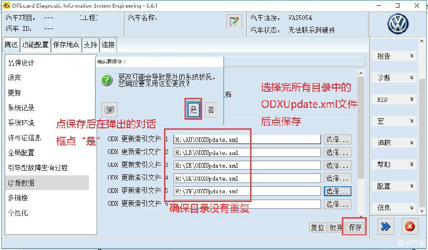
Task: Click the H:\LD\ODXUpdate.xml path field
Action: click(x=247, y=152)
